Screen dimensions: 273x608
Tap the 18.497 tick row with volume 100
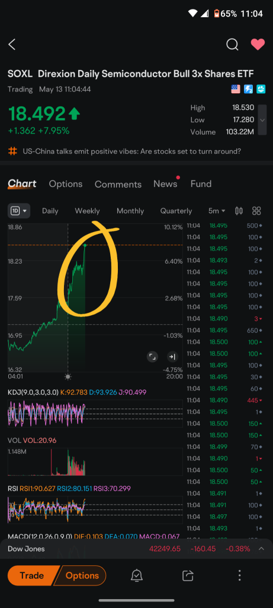pos(224,517)
